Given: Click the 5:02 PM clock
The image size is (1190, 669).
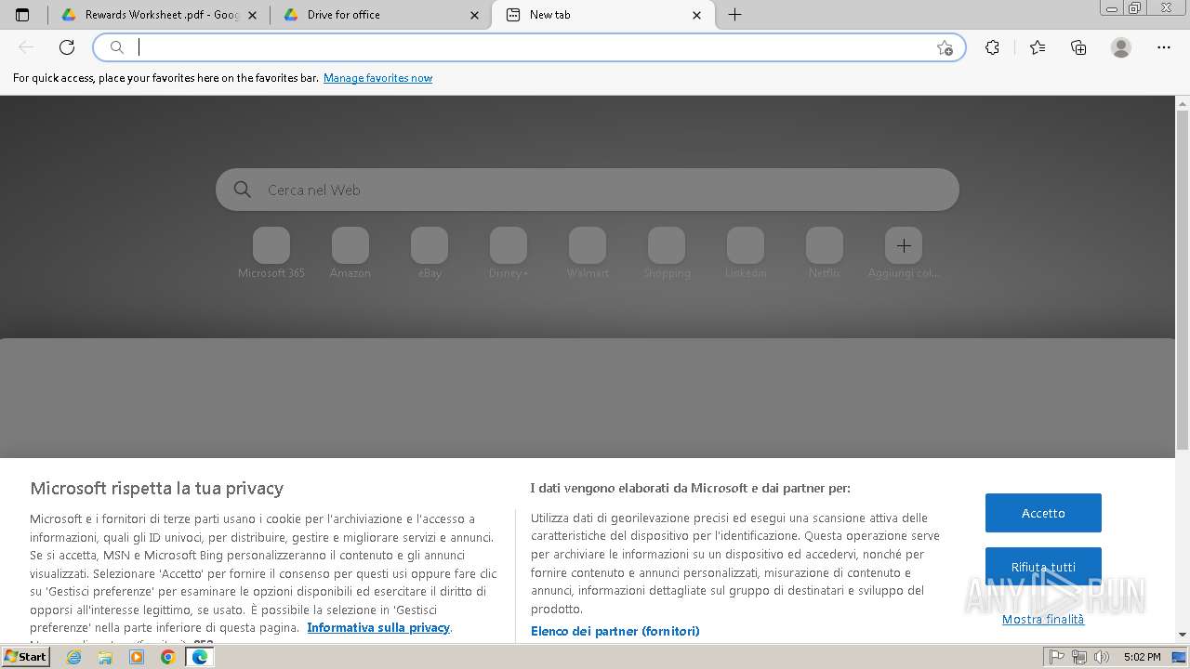Looking at the screenshot, I should coord(1142,657).
